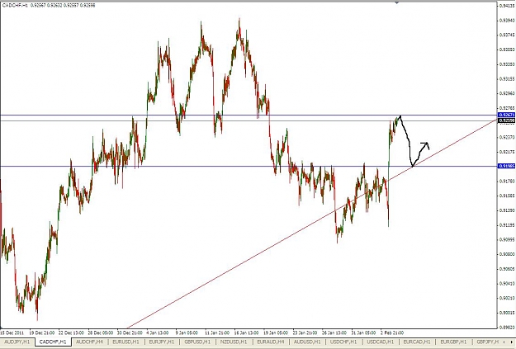Go to the EURCAD,H1 chart tab

[417, 342]
